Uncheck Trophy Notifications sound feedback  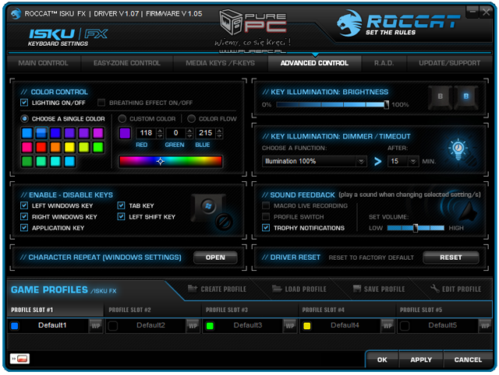coord(267,228)
